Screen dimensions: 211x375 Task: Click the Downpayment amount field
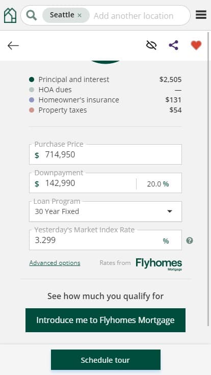tap(83, 183)
